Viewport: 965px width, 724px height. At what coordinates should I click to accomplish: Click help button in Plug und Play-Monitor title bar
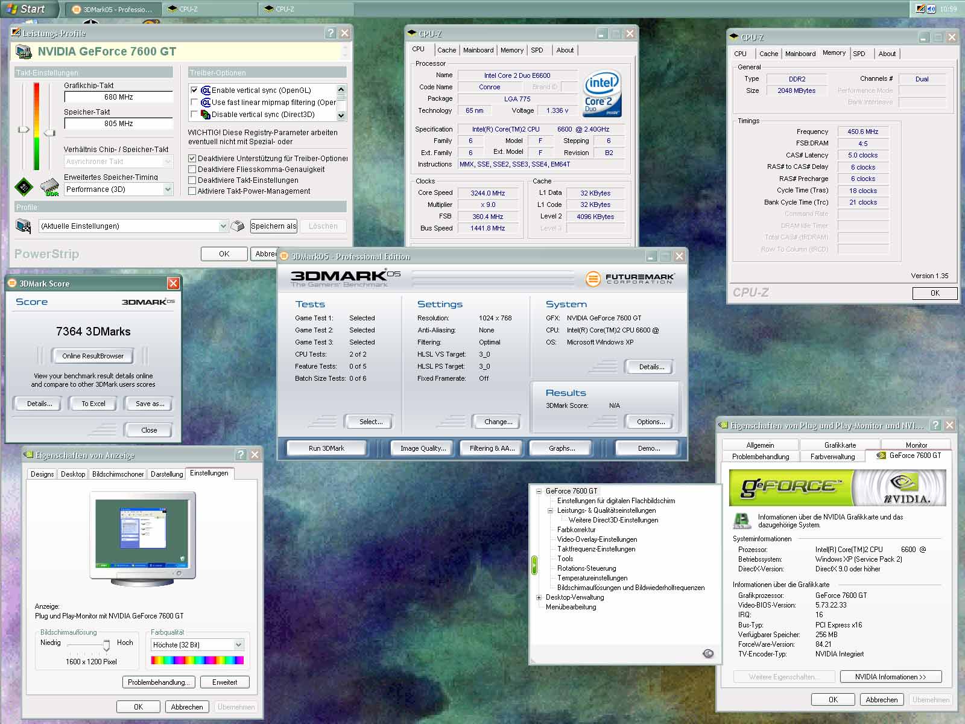click(935, 425)
